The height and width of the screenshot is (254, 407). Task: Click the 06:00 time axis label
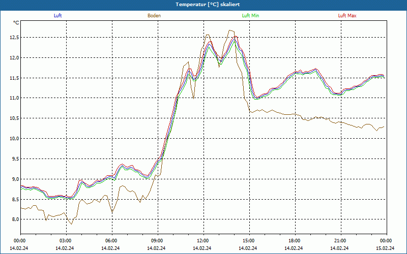coord(111,241)
